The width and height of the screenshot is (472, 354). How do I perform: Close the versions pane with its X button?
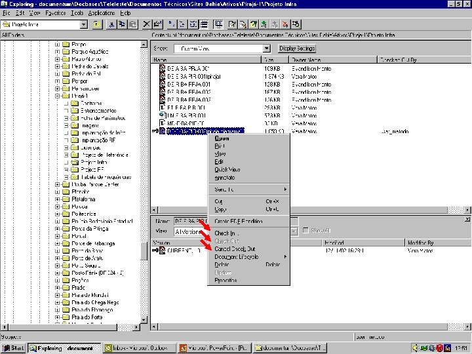tap(467, 219)
